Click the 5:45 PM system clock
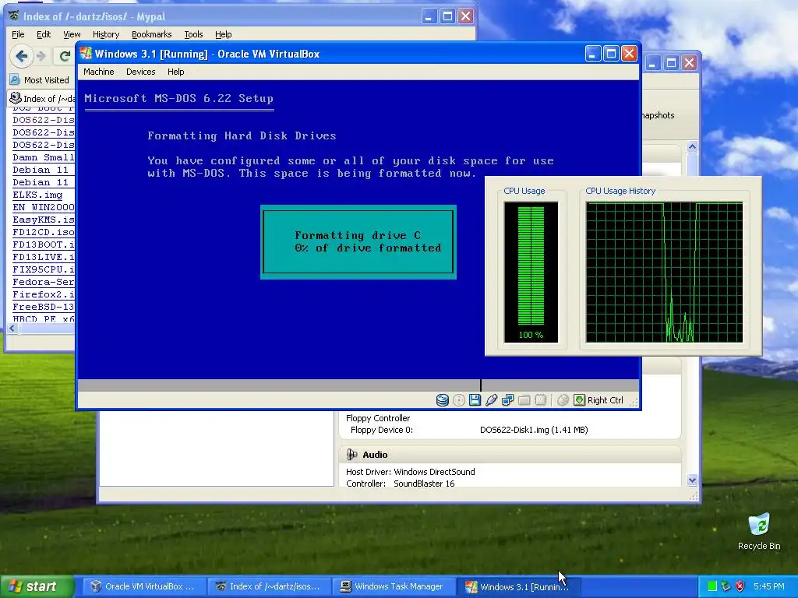This screenshot has width=798, height=598. click(x=768, y=586)
